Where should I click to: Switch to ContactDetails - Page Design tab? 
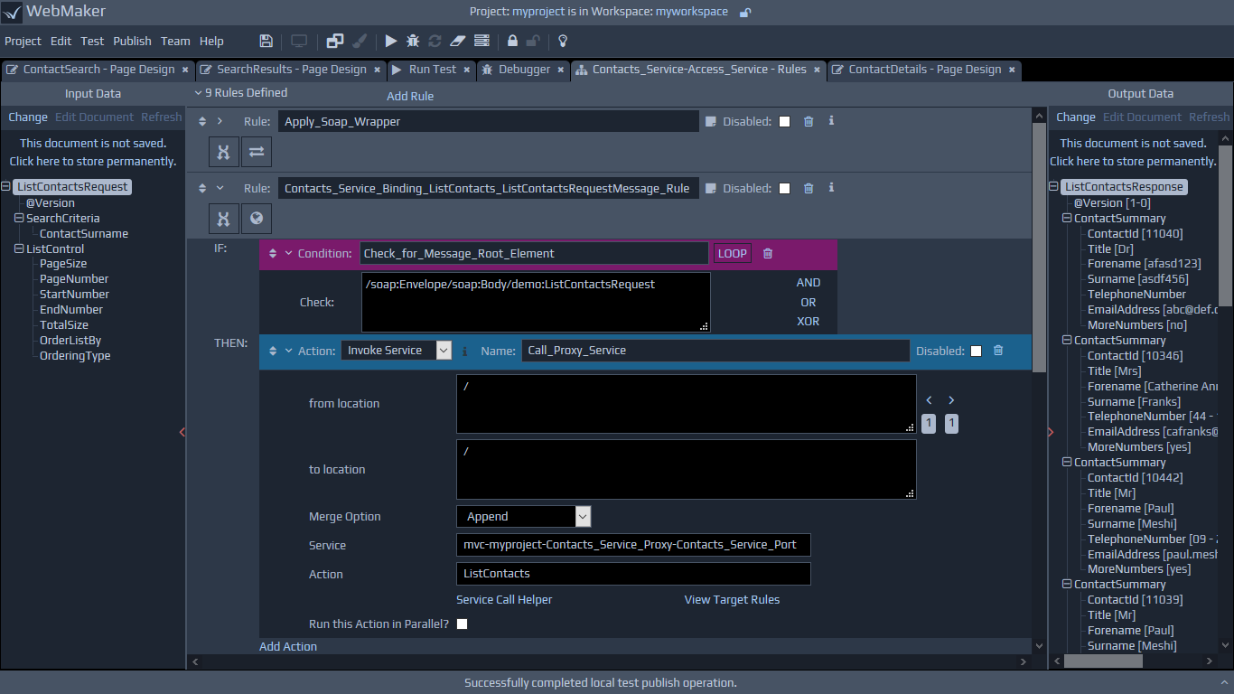(x=924, y=70)
